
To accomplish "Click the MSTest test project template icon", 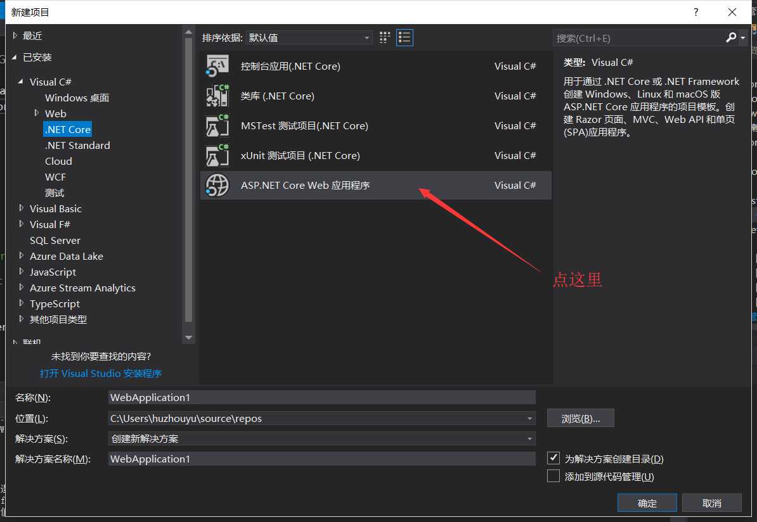I will pyautogui.click(x=217, y=125).
